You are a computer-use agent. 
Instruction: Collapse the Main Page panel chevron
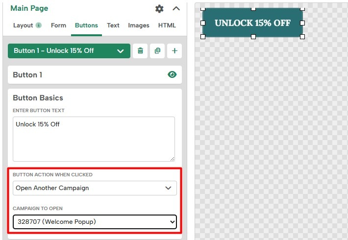pyautogui.click(x=176, y=9)
